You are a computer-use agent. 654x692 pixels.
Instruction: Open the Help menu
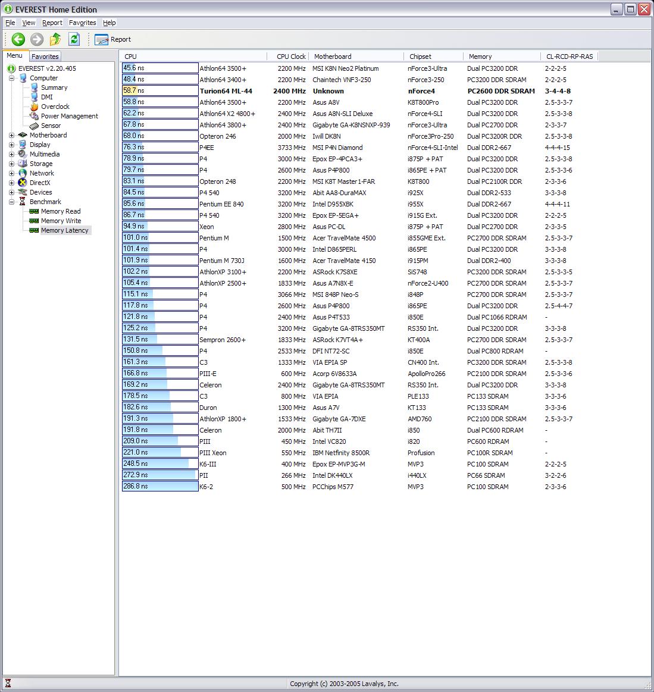109,23
